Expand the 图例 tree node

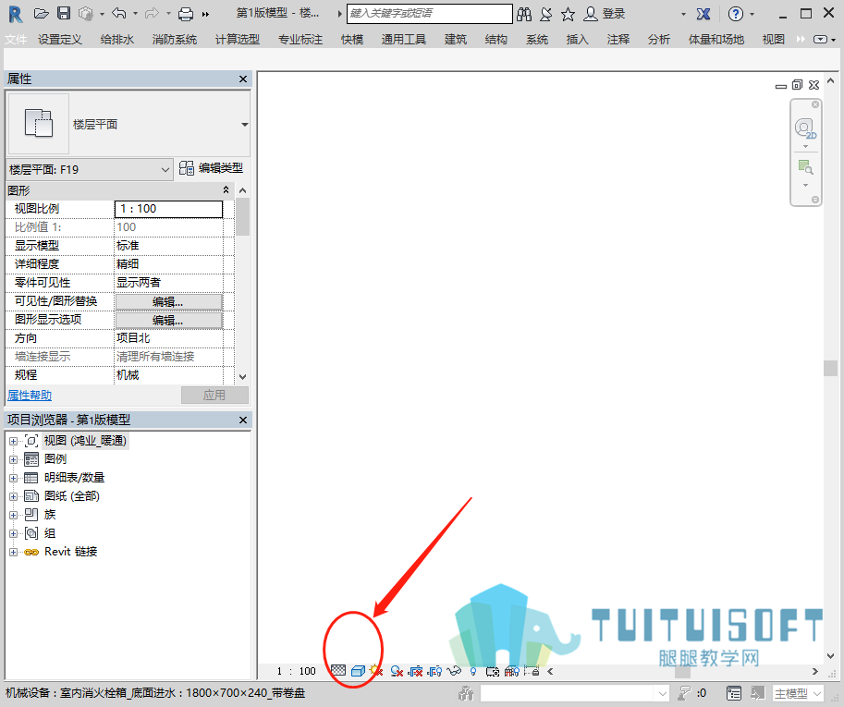(14, 459)
